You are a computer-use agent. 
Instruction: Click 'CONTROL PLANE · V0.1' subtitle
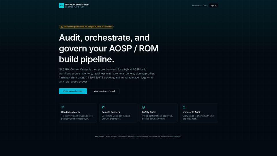point(74,7)
